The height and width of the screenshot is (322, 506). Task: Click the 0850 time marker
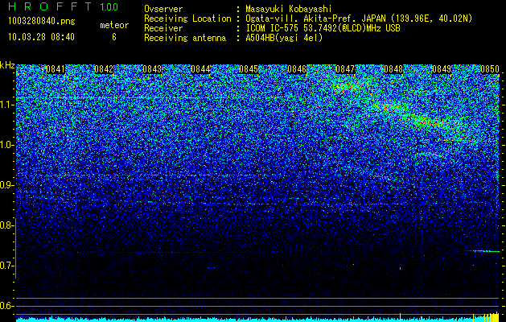pos(490,69)
